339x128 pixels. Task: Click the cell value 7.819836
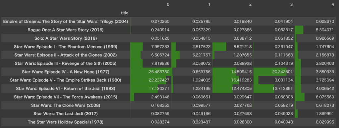pyautogui.click(x=160, y=64)
